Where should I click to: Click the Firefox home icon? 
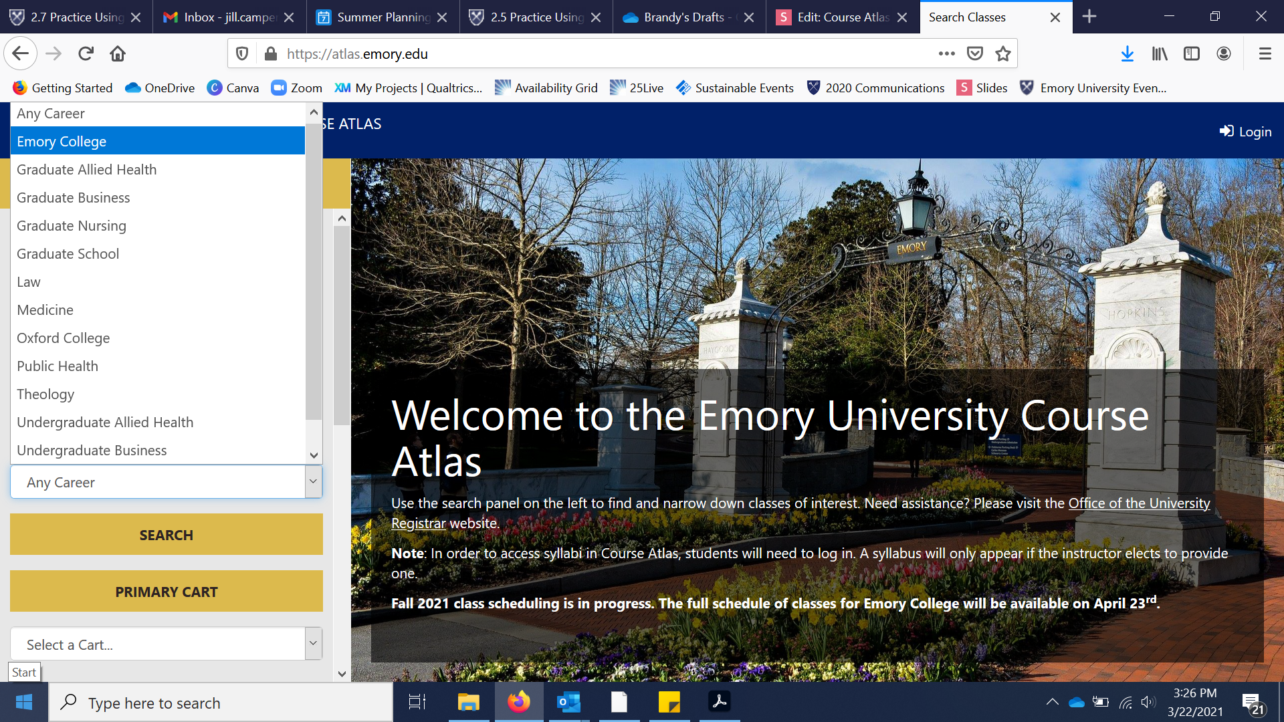pos(118,53)
